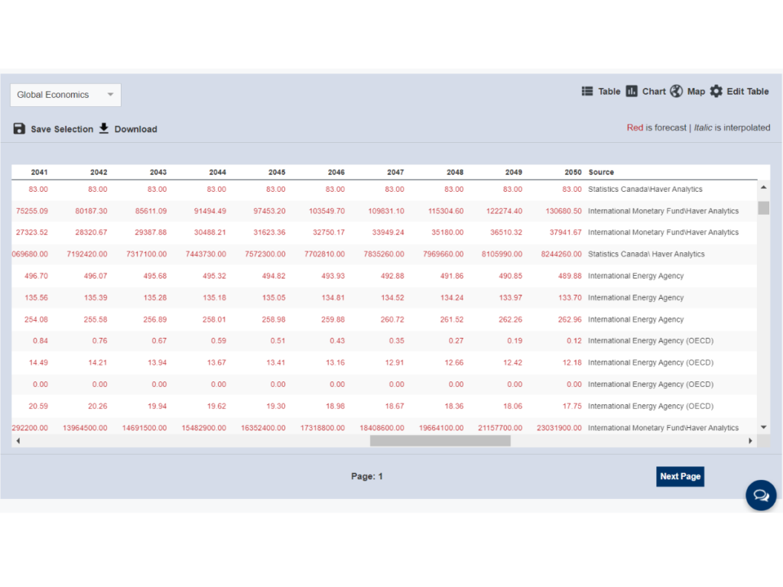Switch to Map view
This screenshot has height=587, width=783.
click(696, 91)
